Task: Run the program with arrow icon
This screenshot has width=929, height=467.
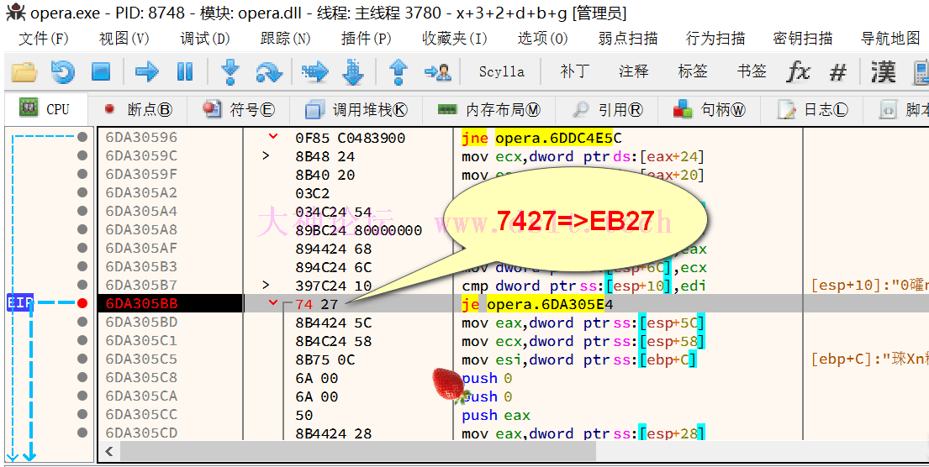Action: coord(147,72)
